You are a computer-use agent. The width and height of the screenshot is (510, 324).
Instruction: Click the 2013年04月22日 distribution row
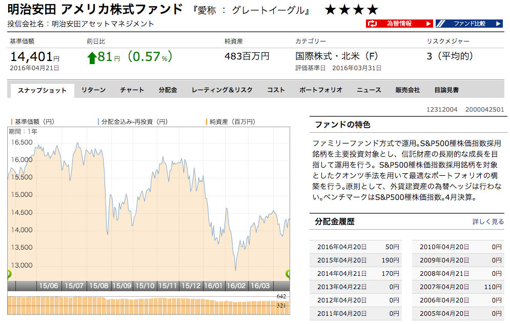tap(356, 287)
